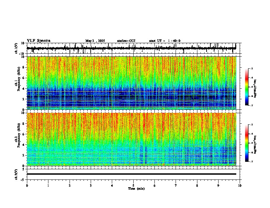This screenshot has width=270, height=208.
Task: Click the "Time (min)" axis label
Action: (136, 189)
